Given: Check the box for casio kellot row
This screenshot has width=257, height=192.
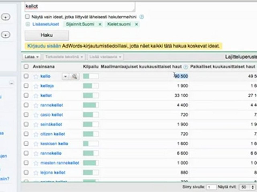Looking at the screenshot, I should click(26, 115).
